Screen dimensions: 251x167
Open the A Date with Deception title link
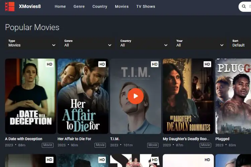23,139
